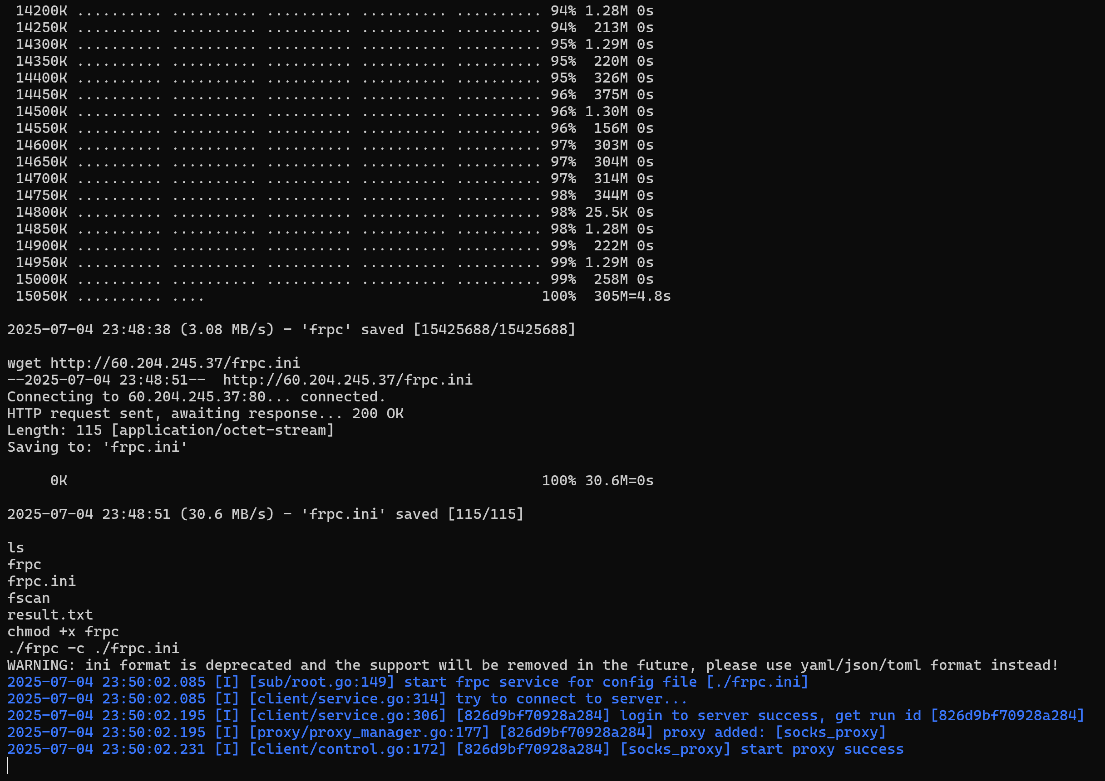Viewport: 1105px width, 781px height.
Task: Click the 'wget http://60.204.245.37/frpc.ini' command line
Action: click(153, 363)
